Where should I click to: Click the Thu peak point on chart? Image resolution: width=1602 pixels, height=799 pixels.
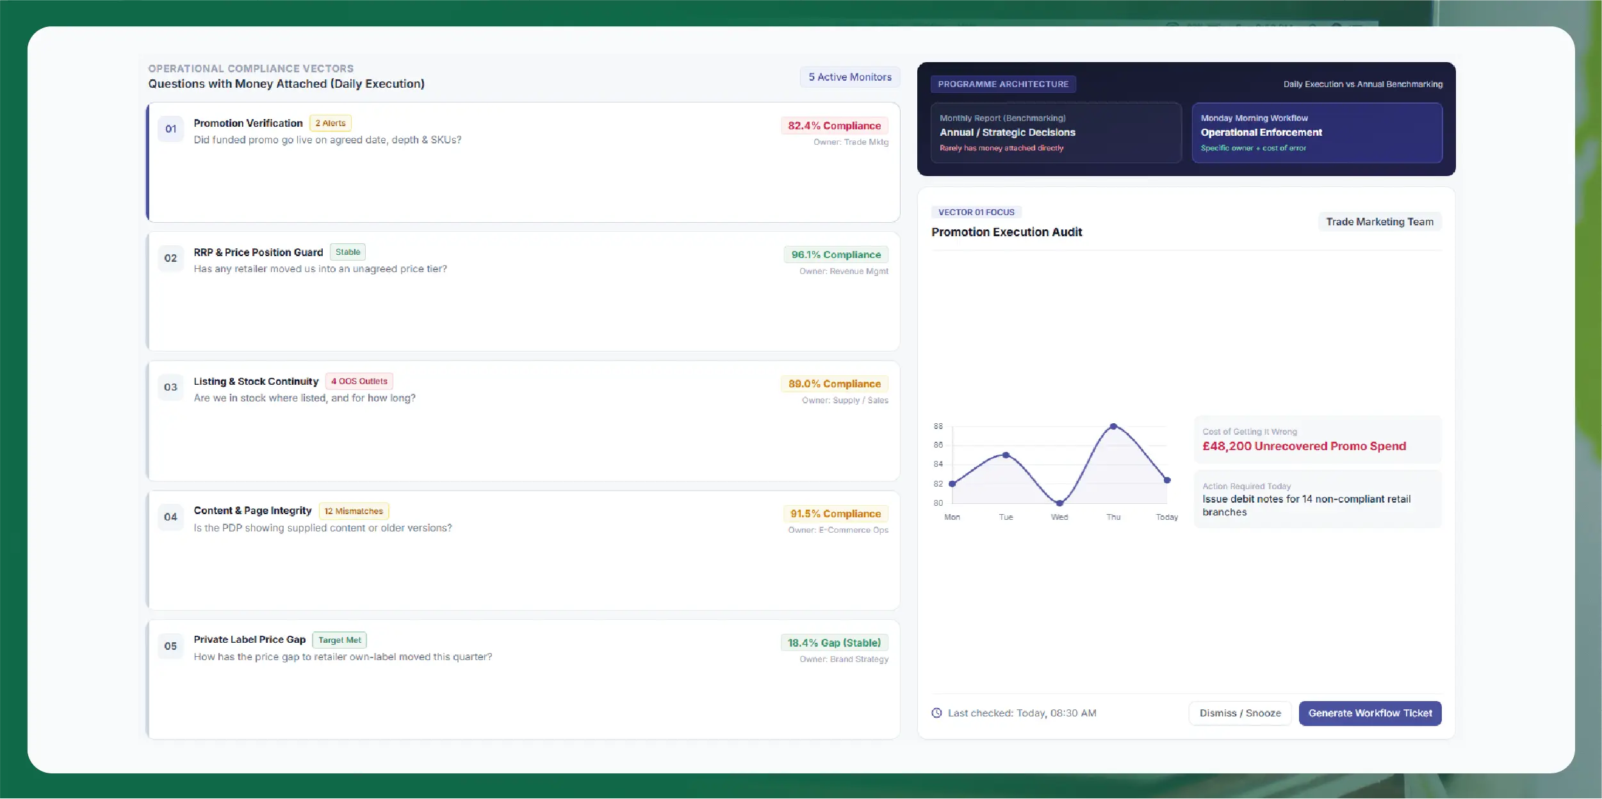coord(1113,426)
